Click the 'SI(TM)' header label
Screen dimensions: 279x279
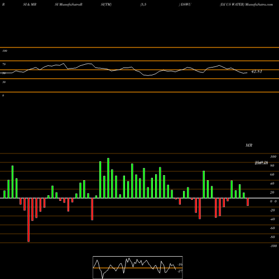click(x=106, y=4)
